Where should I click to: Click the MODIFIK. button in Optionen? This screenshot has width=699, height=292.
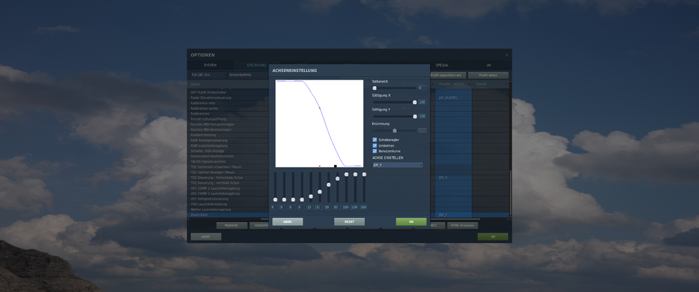pyautogui.click(x=232, y=226)
